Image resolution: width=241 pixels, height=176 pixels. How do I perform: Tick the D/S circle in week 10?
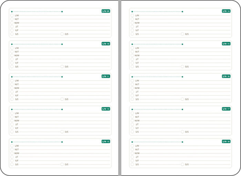62,67
